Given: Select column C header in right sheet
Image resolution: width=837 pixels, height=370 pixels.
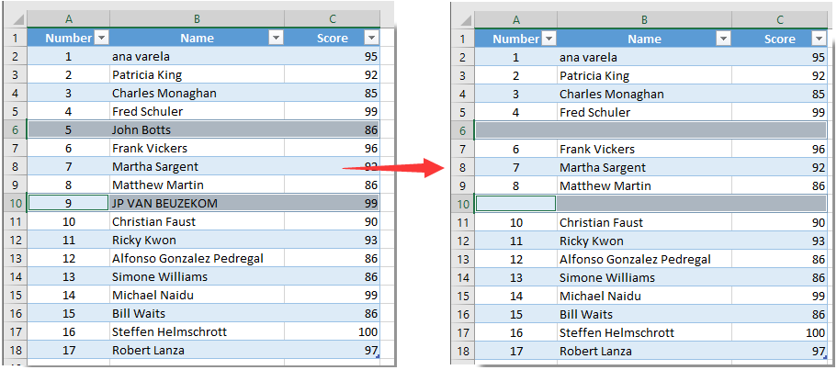Looking at the screenshot, I should pos(780,18).
